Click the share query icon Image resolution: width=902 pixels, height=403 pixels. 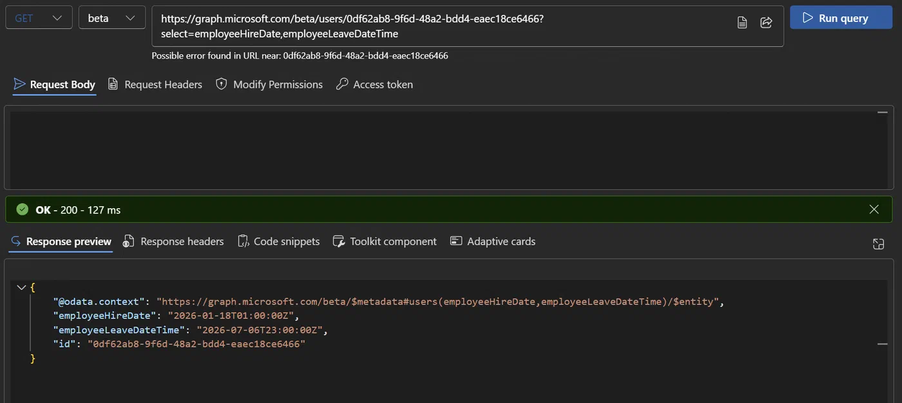(766, 23)
